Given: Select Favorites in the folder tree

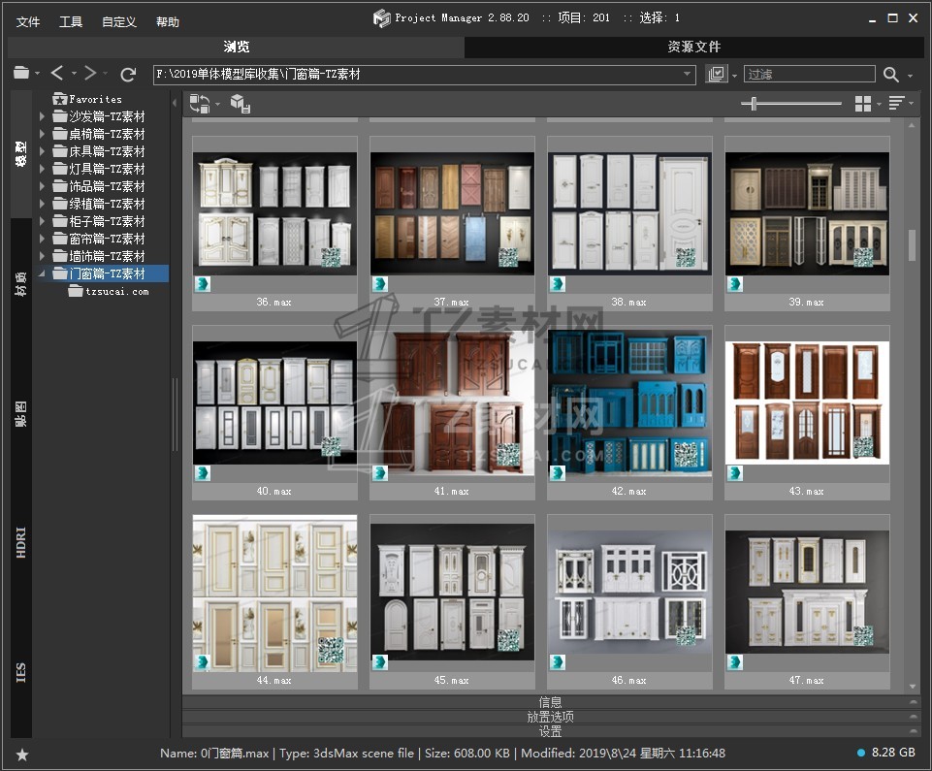Looking at the screenshot, I should point(95,99).
